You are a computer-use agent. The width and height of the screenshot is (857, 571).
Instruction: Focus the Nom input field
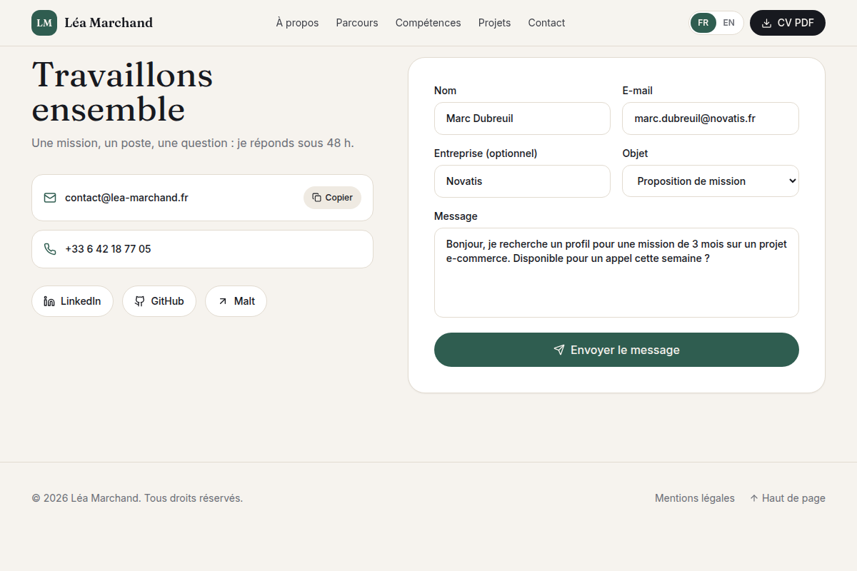522,118
